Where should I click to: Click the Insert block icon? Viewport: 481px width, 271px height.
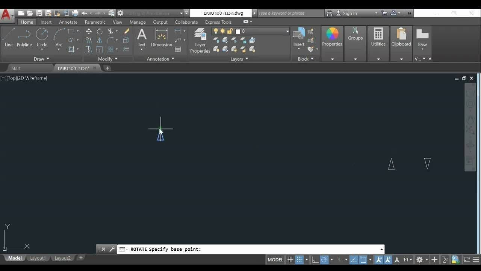click(x=299, y=37)
